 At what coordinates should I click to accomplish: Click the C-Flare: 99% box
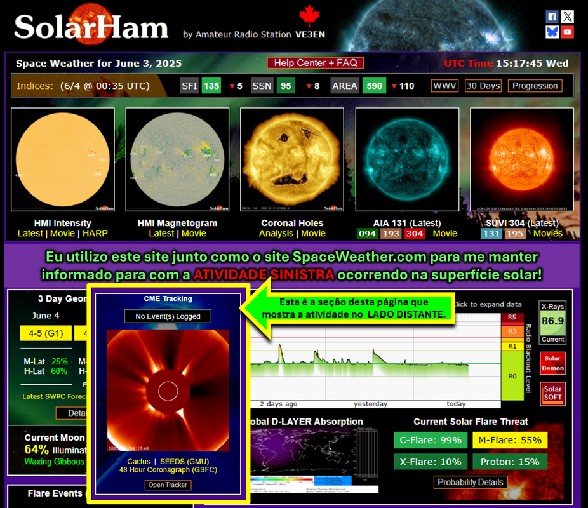coord(431,440)
